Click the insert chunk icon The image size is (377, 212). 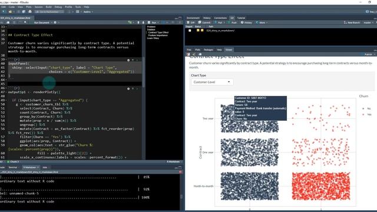point(130,22)
